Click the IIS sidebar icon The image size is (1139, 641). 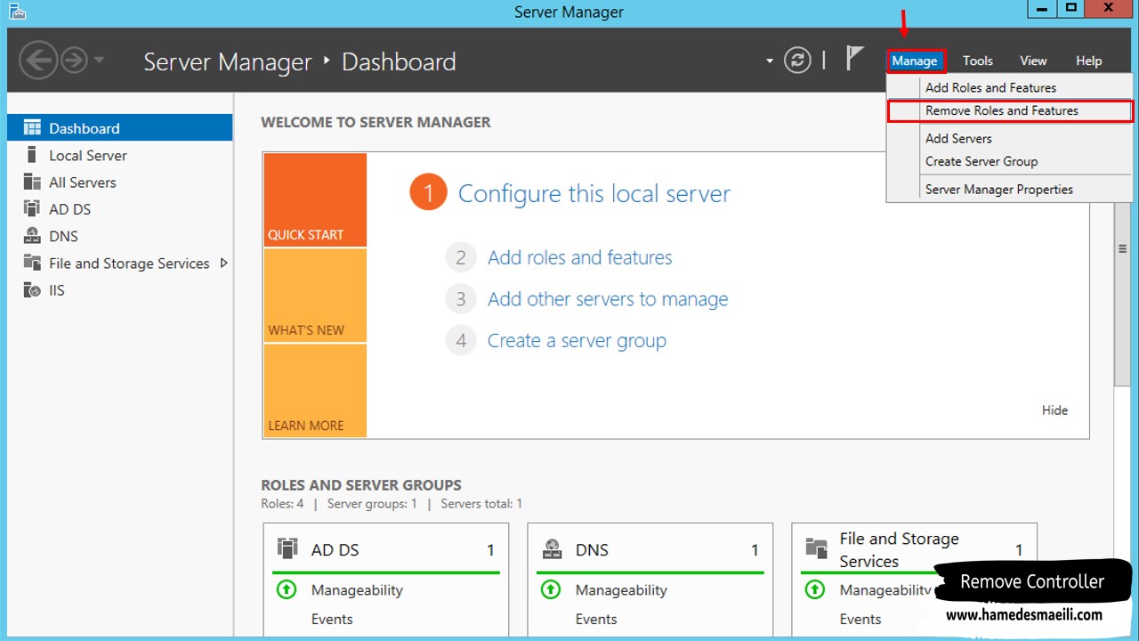point(32,290)
